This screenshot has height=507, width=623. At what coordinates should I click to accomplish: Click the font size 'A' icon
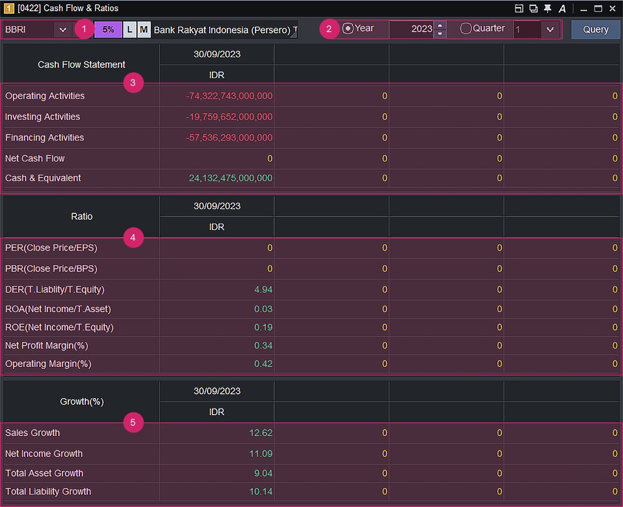pyautogui.click(x=562, y=8)
